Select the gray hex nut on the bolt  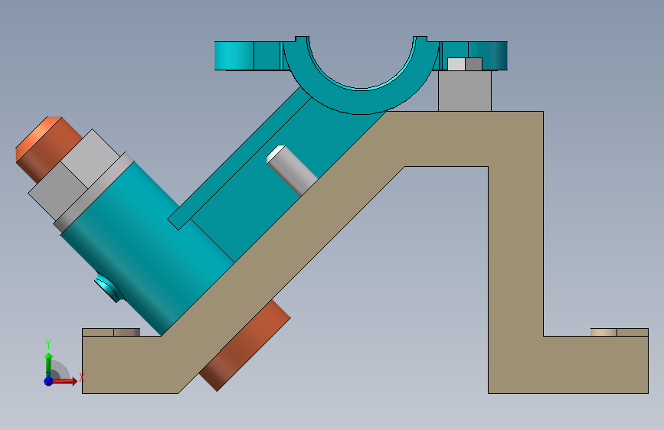(x=74, y=174)
